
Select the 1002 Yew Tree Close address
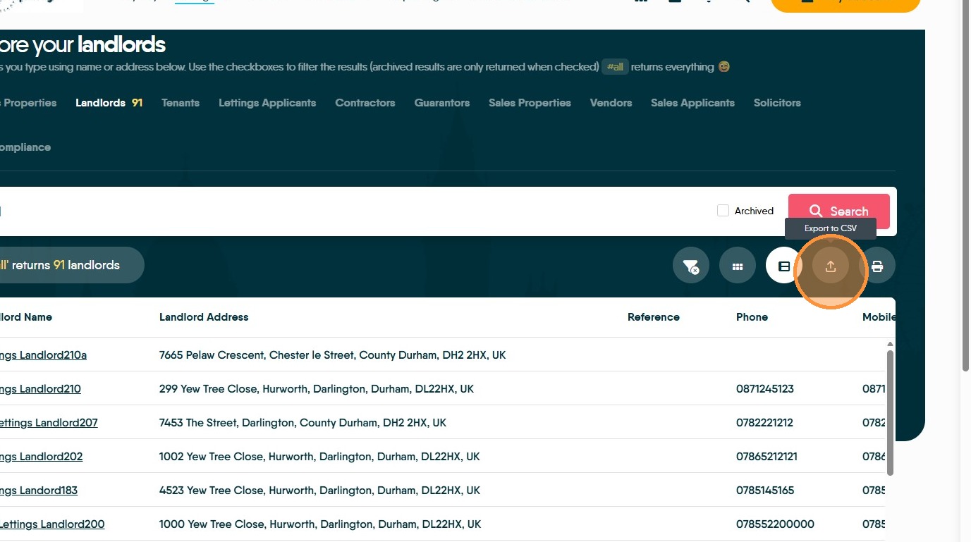point(319,457)
